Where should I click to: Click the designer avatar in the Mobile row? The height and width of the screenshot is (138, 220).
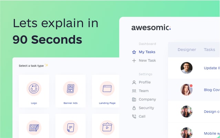187,133
